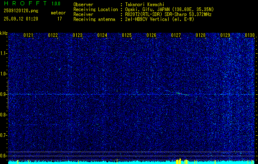
Task: Click the 0129 time marker
Action: click(225, 35)
